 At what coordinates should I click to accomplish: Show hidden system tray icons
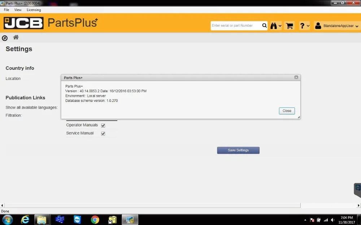click(305, 220)
